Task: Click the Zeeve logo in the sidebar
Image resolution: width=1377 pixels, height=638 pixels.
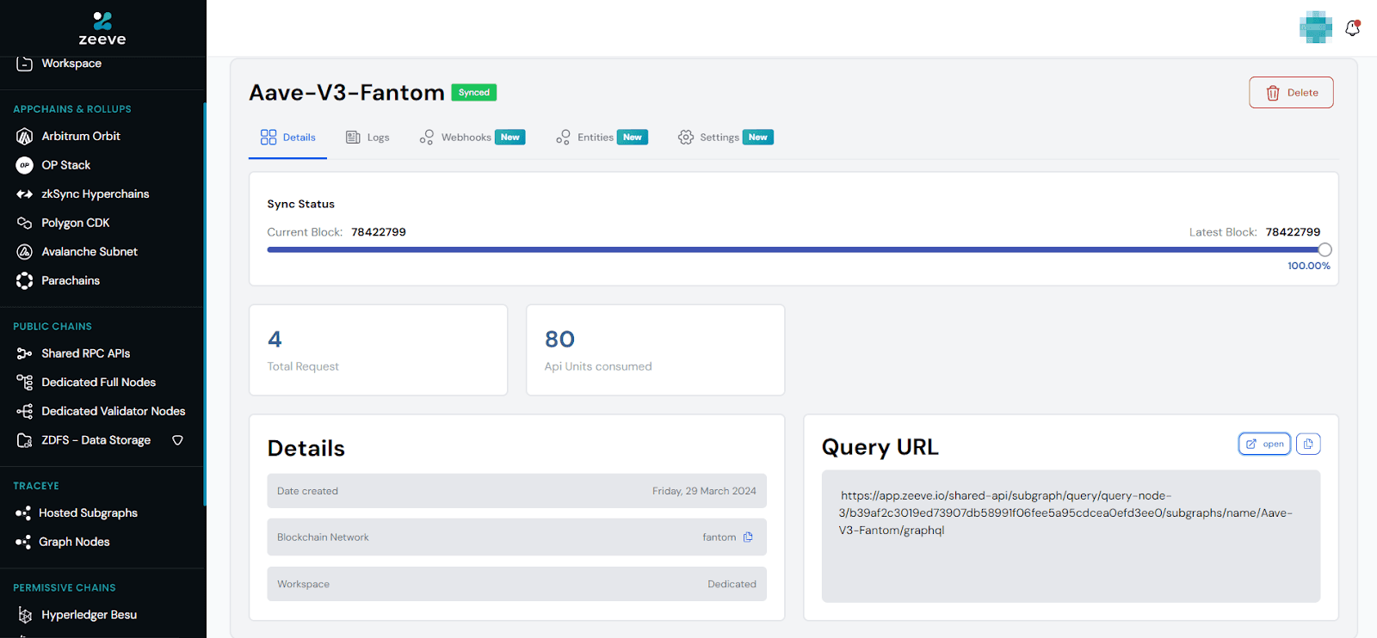Action: point(102,28)
